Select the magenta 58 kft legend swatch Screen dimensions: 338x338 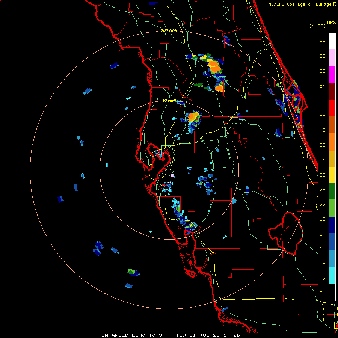coord(332,75)
